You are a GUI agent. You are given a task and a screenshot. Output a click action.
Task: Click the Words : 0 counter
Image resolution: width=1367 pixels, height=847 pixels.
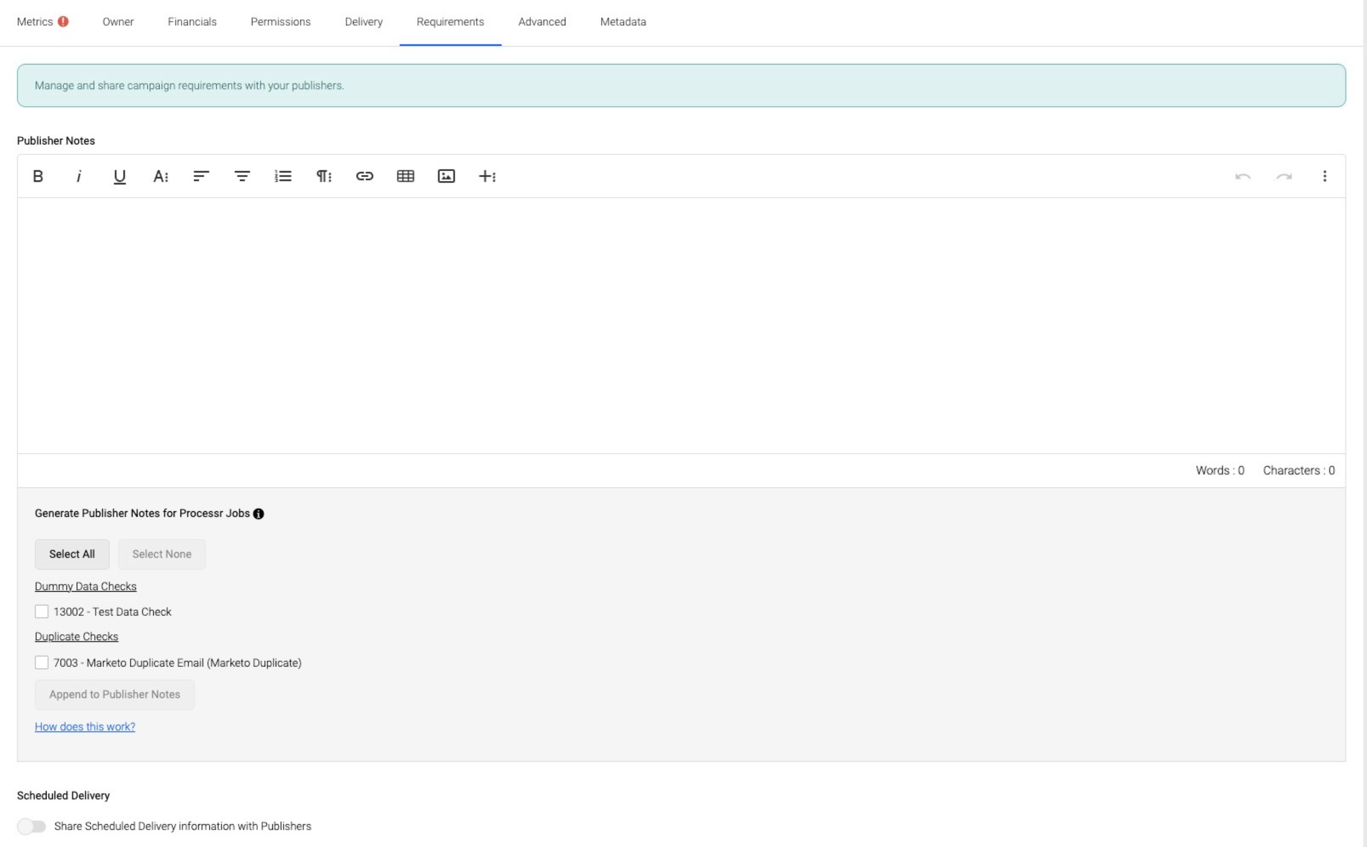click(x=1220, y=471)
